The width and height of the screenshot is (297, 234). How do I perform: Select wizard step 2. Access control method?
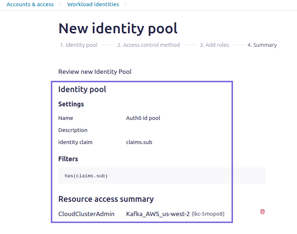[x=148, y=45]
